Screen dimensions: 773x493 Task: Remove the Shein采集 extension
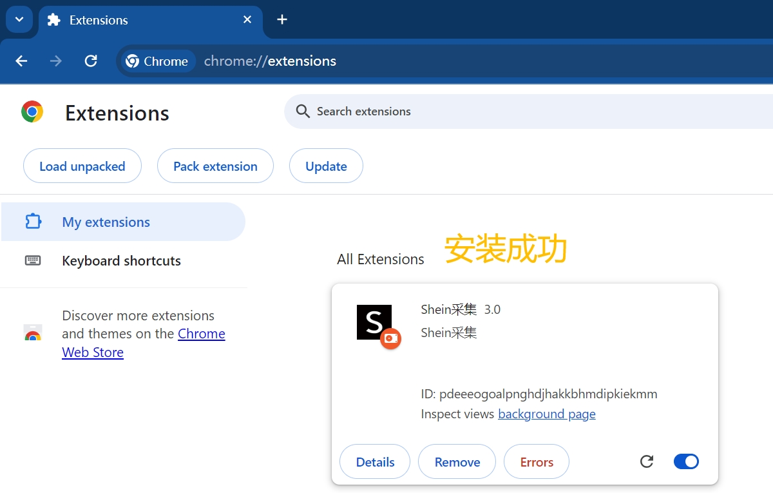[457, 462]
